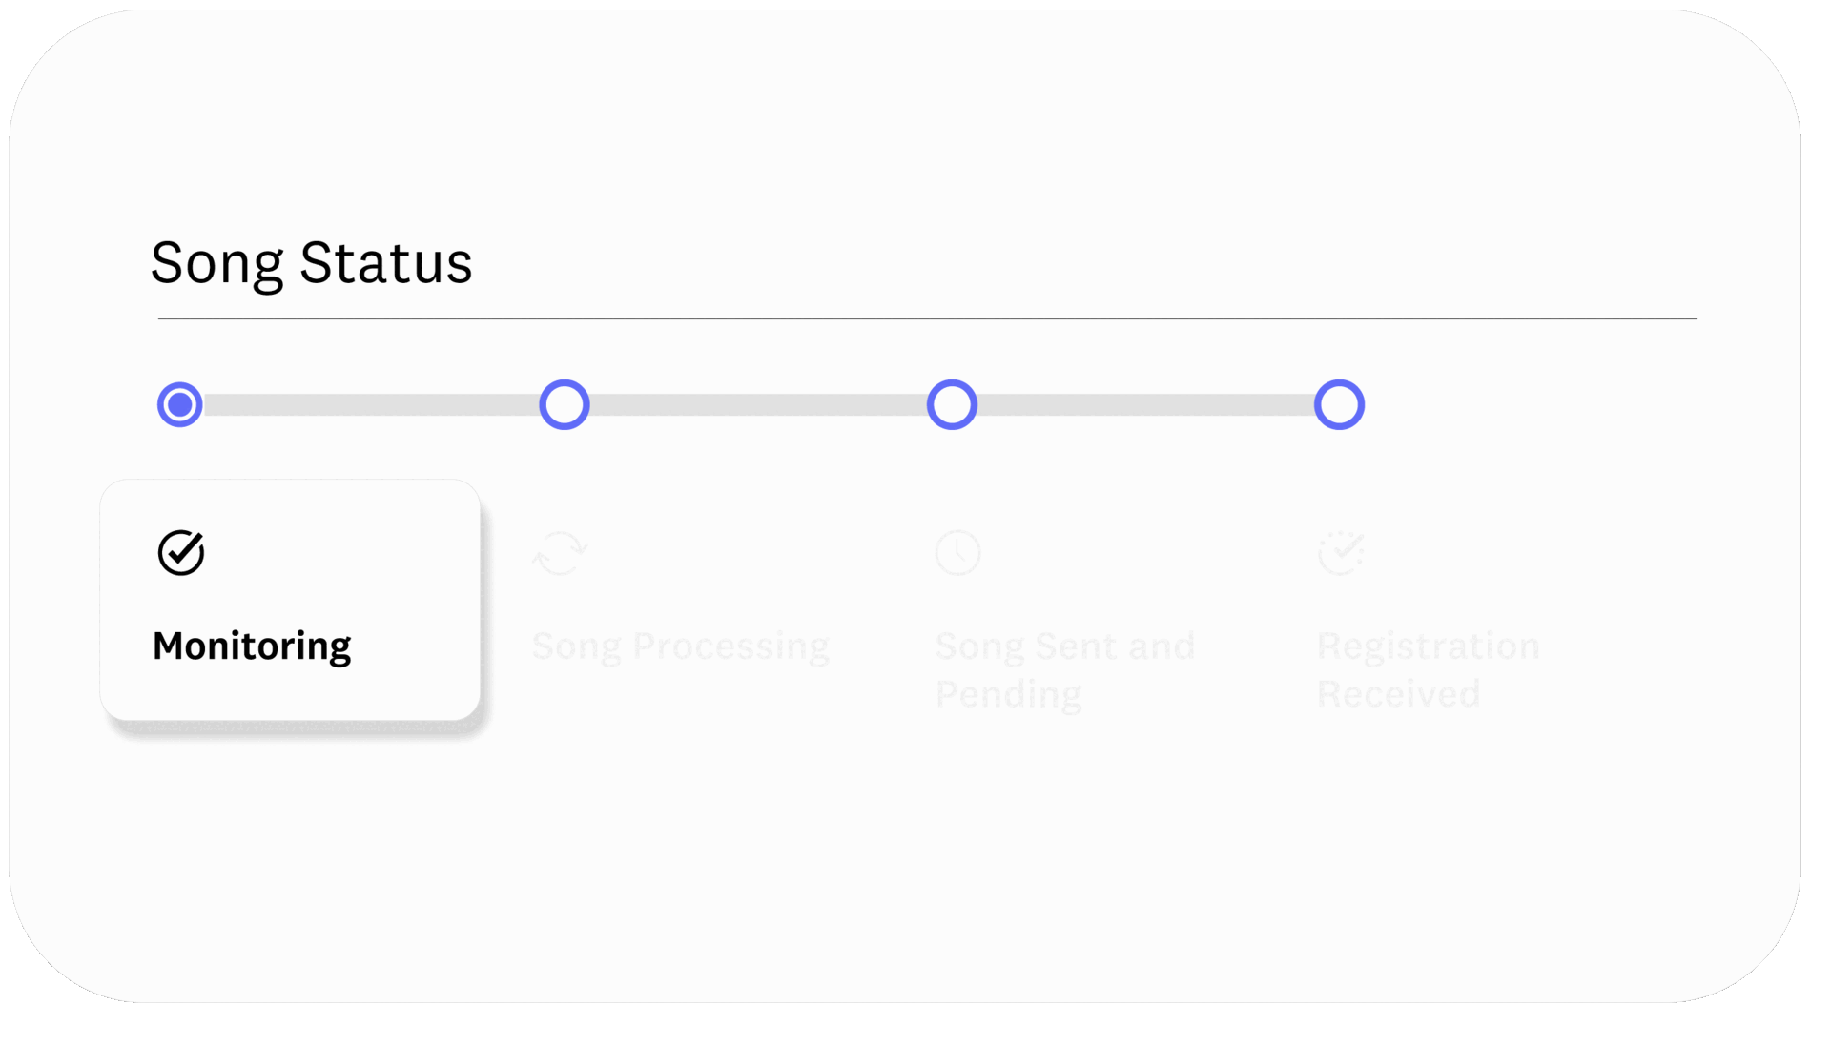Click the clock icon above Song Sent and Pending

(957, 552)
